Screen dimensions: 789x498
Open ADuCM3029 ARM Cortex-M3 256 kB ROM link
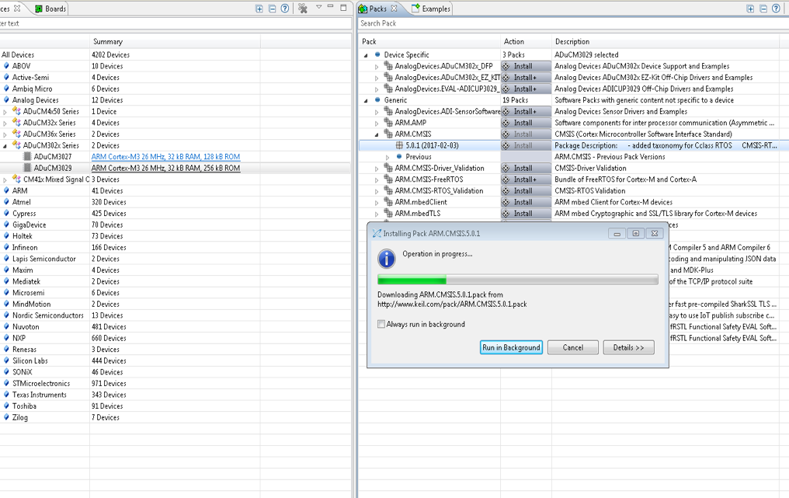[165, 168]
